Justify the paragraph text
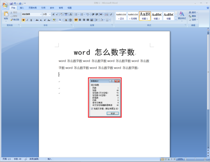 pos(88,20)
